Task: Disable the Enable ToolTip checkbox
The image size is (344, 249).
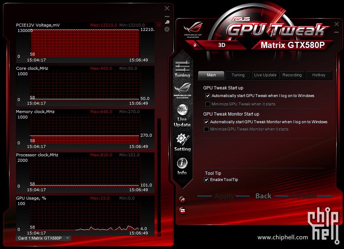Action: pyautogui.click(x=206, y=180)
